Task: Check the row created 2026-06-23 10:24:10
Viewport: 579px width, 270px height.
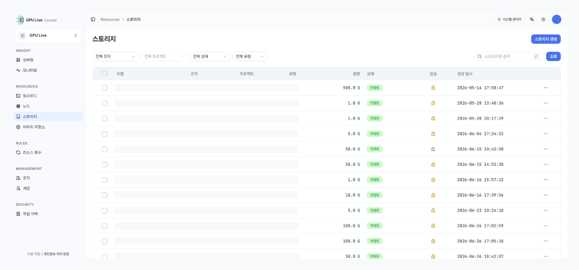Action: pyautogui.click(x=104, y=210)
